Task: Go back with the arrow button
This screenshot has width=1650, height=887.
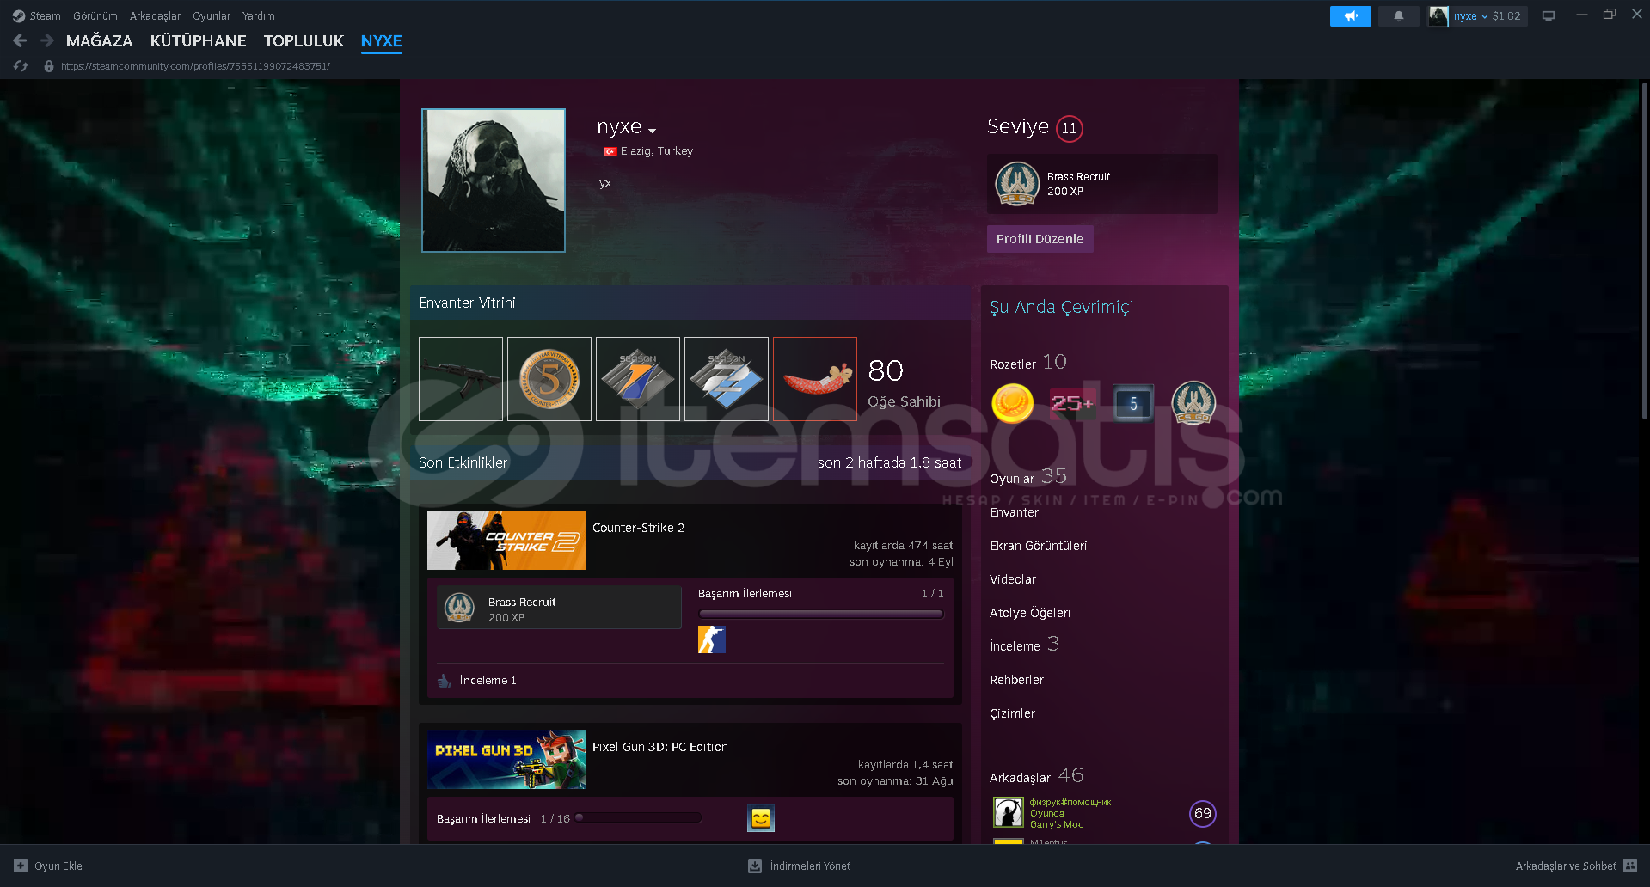Action: [x=21, y=40]
